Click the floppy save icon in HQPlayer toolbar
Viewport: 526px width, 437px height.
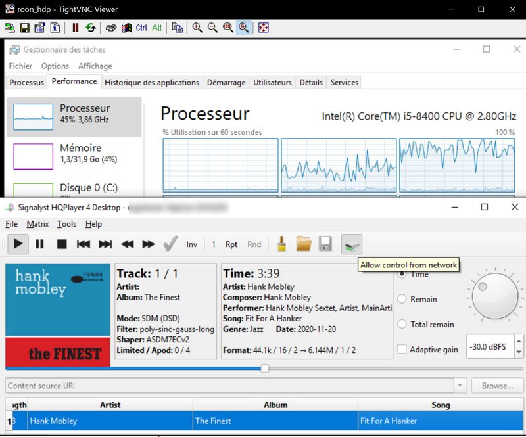[325, 244]
